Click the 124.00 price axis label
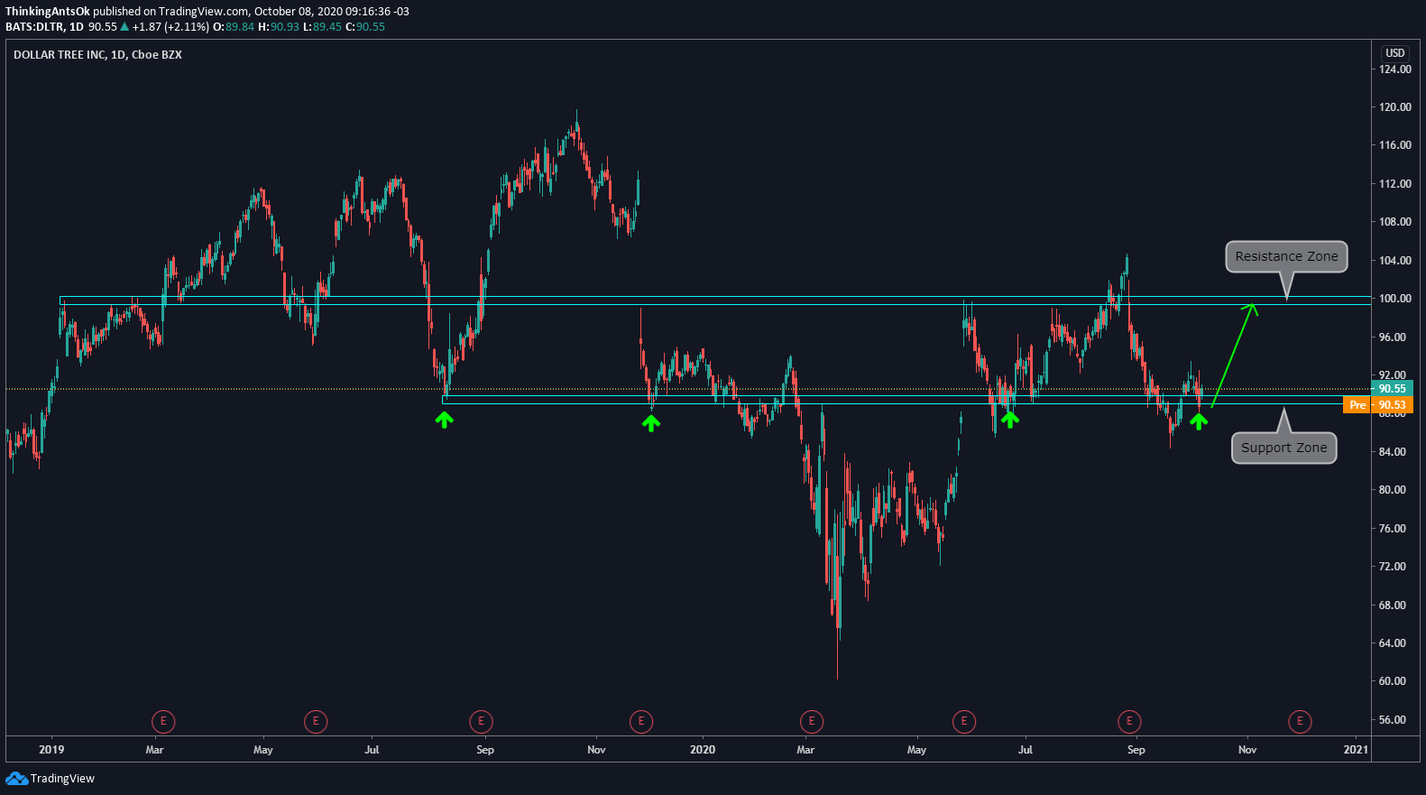The width and height of the screenshot is (1426, 795). pyautogui.click(x=1395, y=69)
